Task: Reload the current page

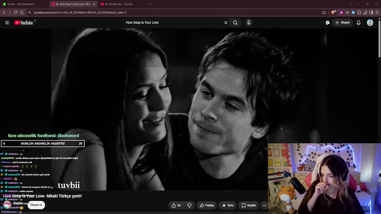Action: tap(16, 12)
